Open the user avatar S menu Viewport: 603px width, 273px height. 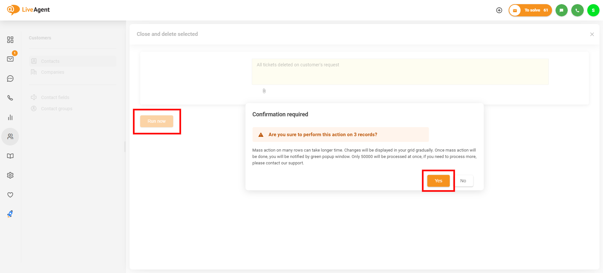click(x=593, y=10)
